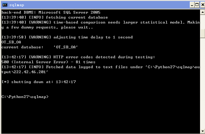
Task: Click the empty scrollbar track below the thumb
Action: (x=203, y=83)
